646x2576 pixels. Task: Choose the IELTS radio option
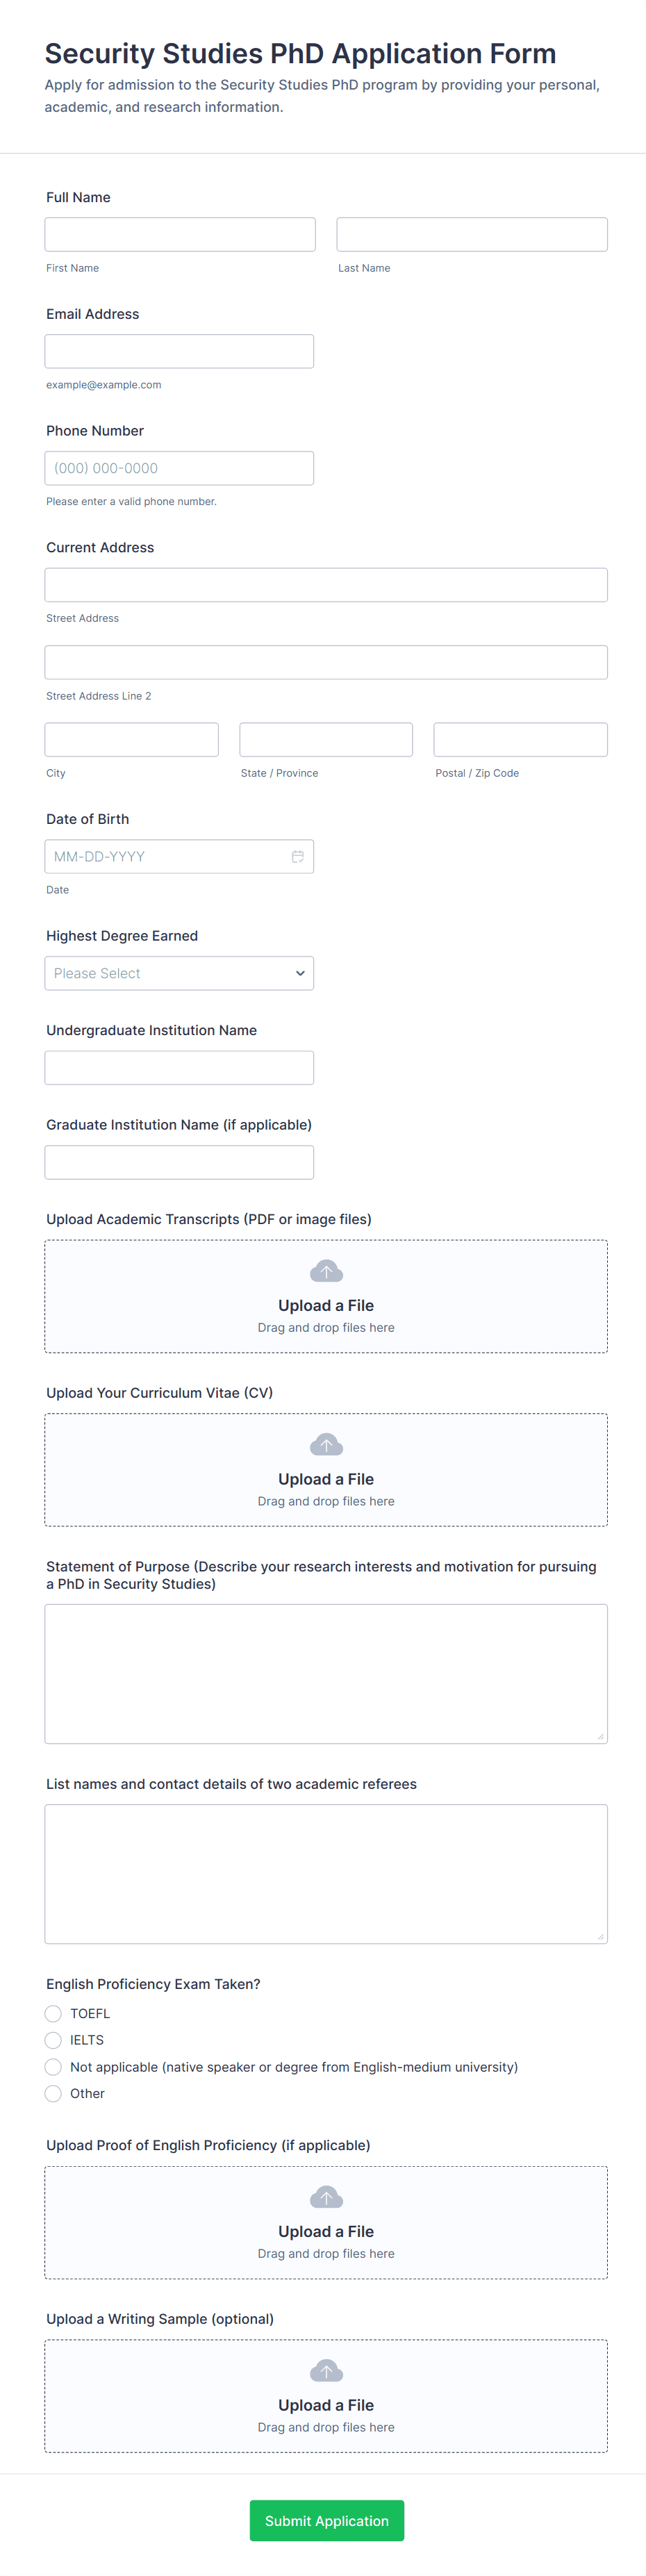tap(54, 2040)
